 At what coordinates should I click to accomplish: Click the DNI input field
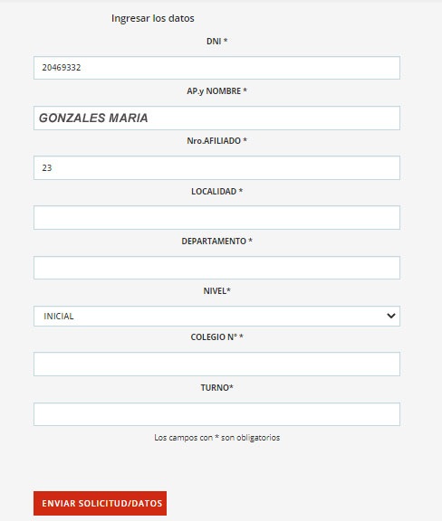(216, 68)
